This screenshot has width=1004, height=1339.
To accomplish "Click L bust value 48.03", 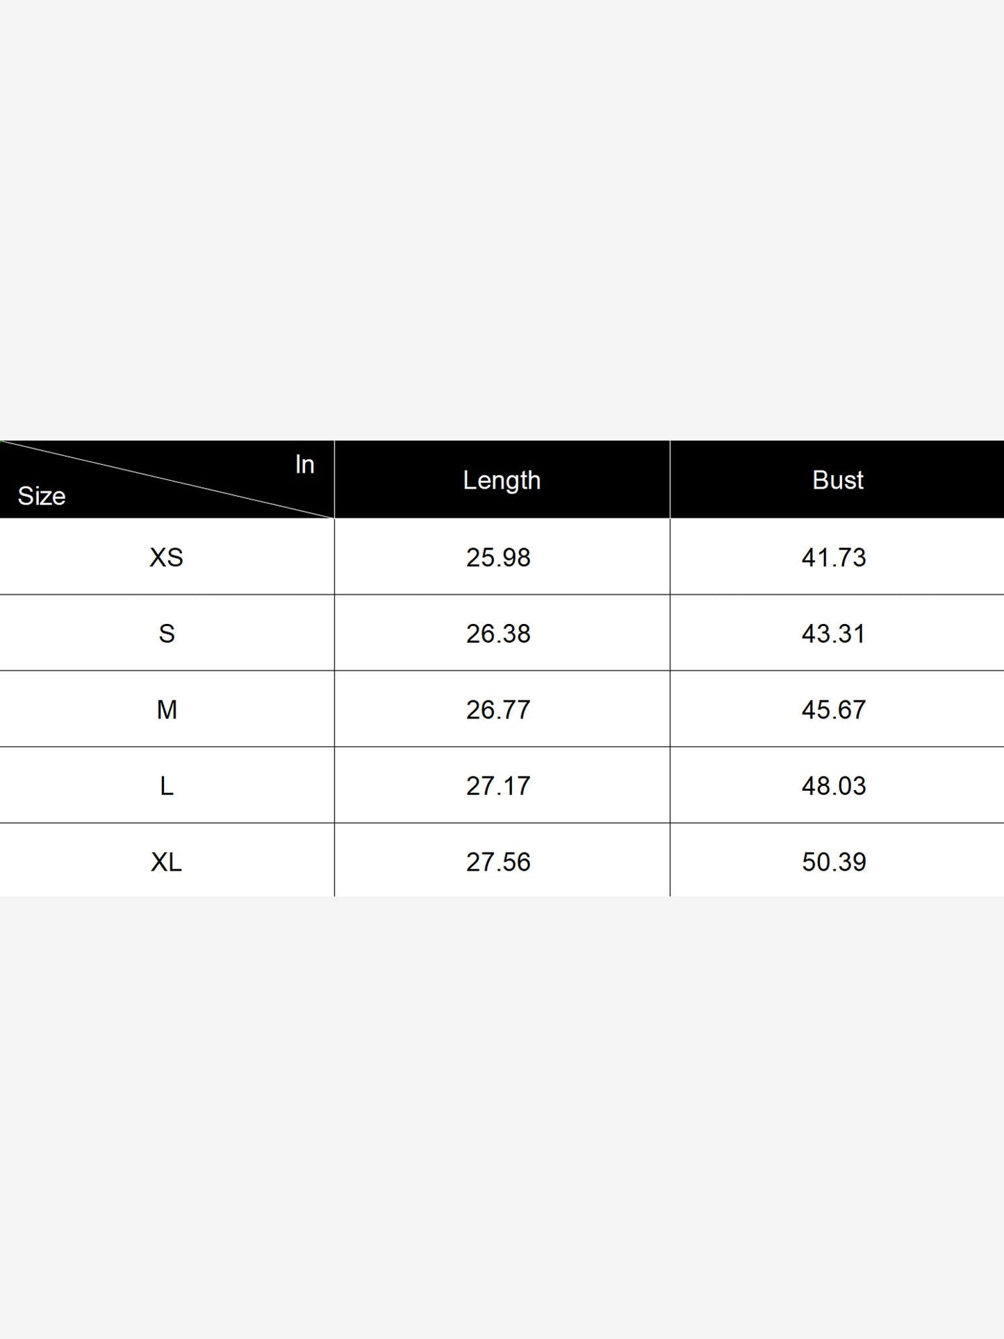I will (x=834, y=786).
